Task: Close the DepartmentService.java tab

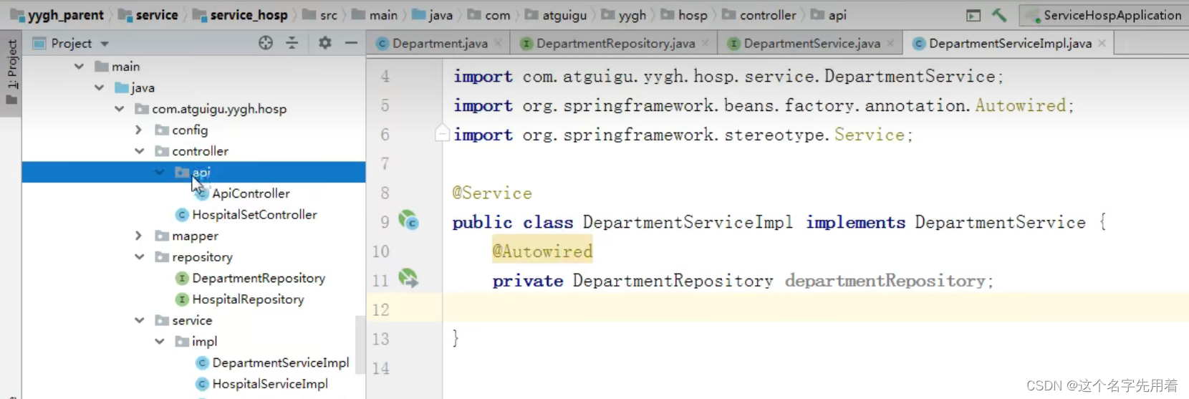Action: coord(890,44)
